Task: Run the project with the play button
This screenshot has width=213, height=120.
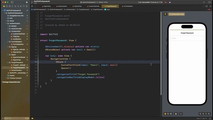Action: (x=27, y=2)
